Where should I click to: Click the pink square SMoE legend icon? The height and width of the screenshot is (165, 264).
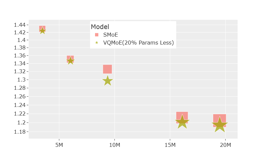tap(97, 34)
